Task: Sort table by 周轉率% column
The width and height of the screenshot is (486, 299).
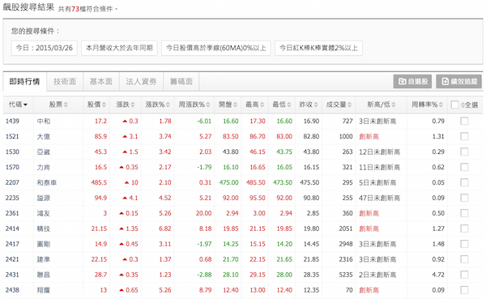Action: tap(427, 105)
